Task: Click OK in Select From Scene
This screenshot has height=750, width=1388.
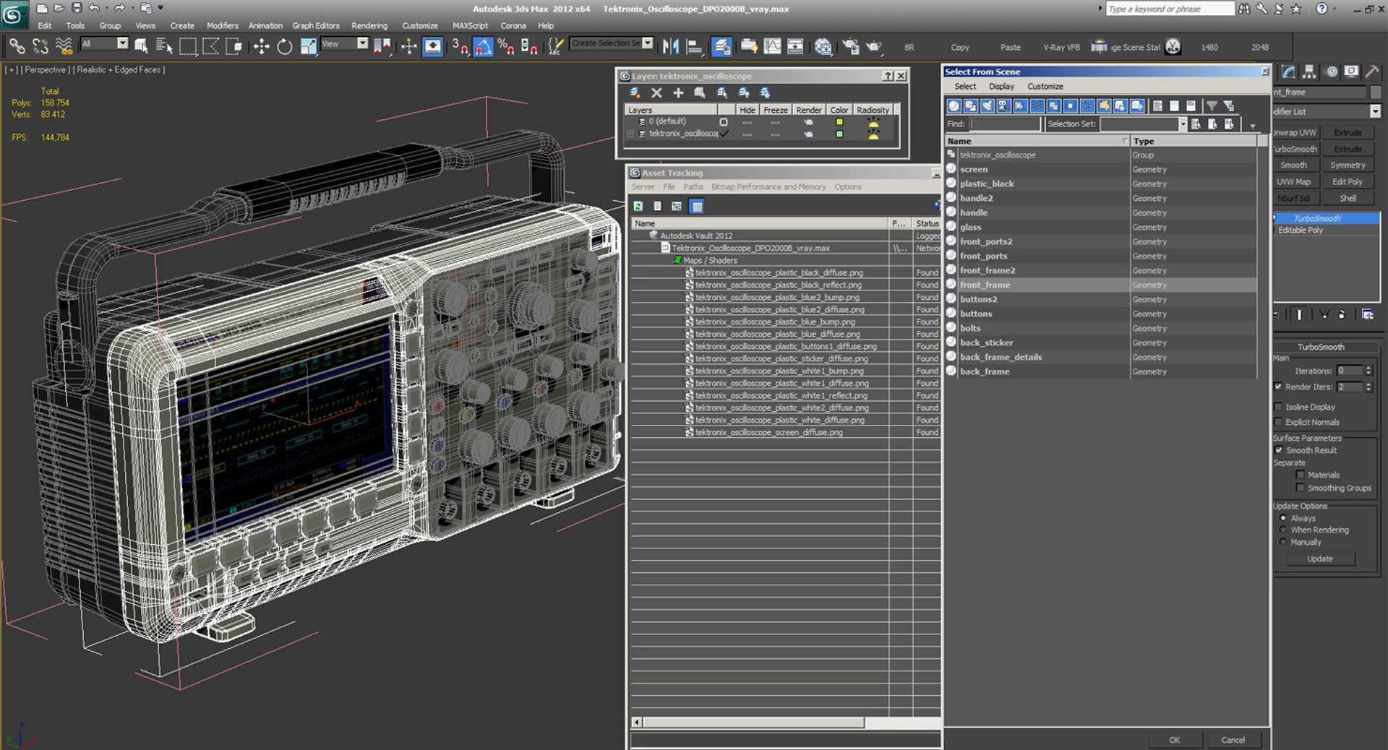Action: coord(1174,740)
